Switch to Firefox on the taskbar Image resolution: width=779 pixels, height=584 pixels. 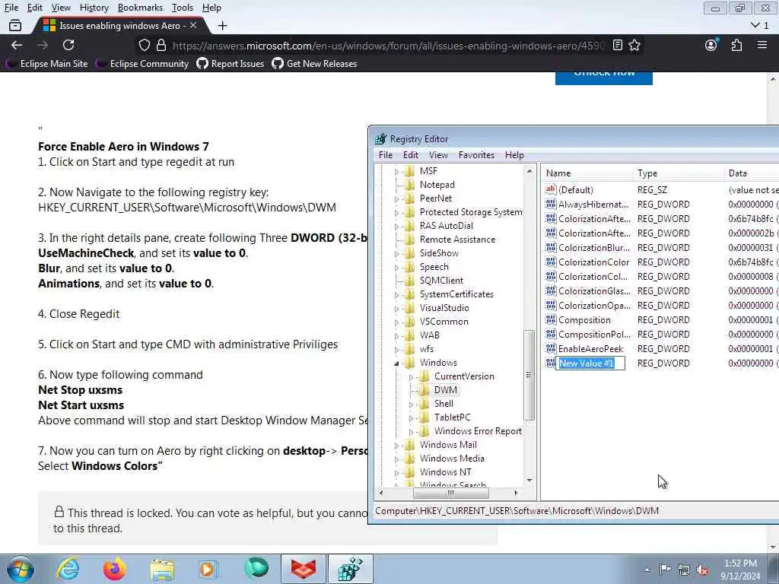point(114,569)
